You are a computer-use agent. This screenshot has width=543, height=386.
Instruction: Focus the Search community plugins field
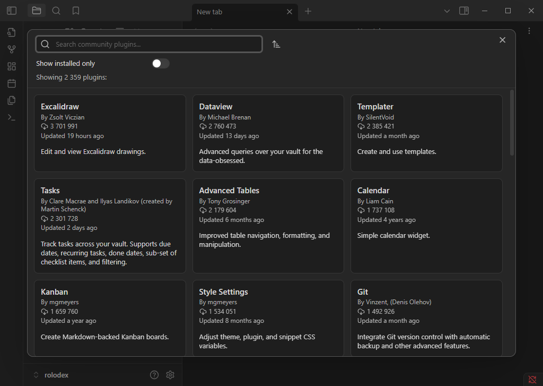point(149,44)
